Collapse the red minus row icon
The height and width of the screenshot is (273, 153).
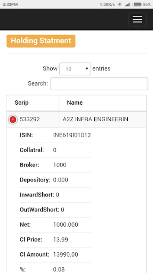coord(13,120)
